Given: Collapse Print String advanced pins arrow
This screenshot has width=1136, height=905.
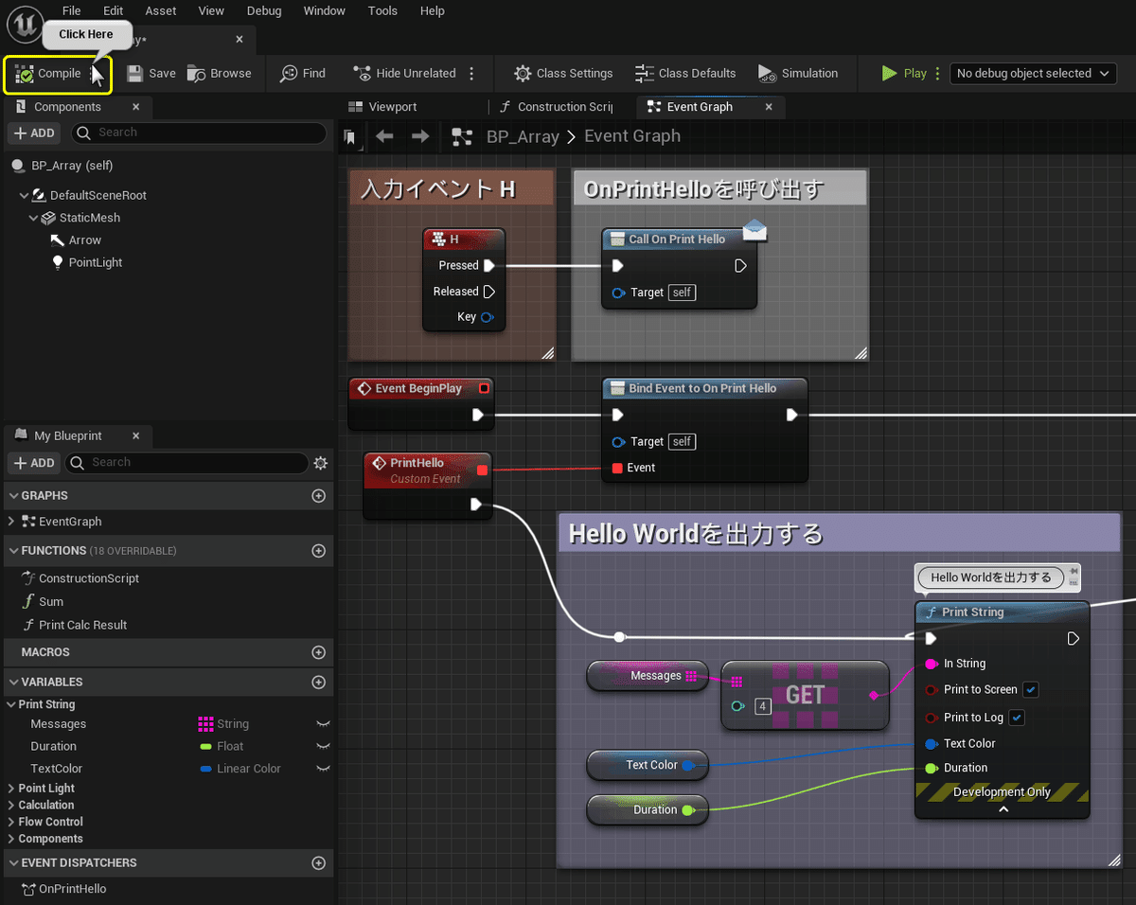Looking at the screenshot, I should coord(1003,809).
